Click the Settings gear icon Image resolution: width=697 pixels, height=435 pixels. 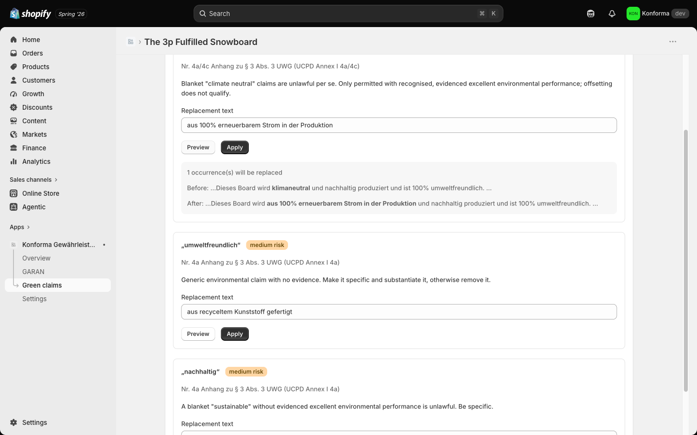[14, 422]
